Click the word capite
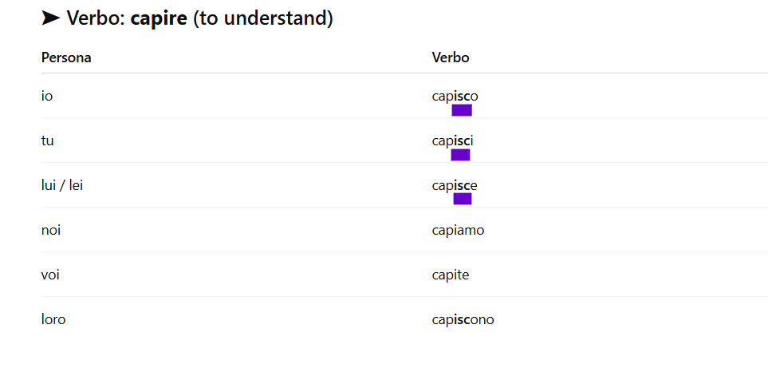 click(x=451, y=275)
